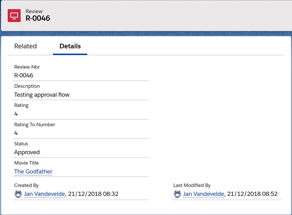Click the Testing approval flow description text

click(42, 95)
